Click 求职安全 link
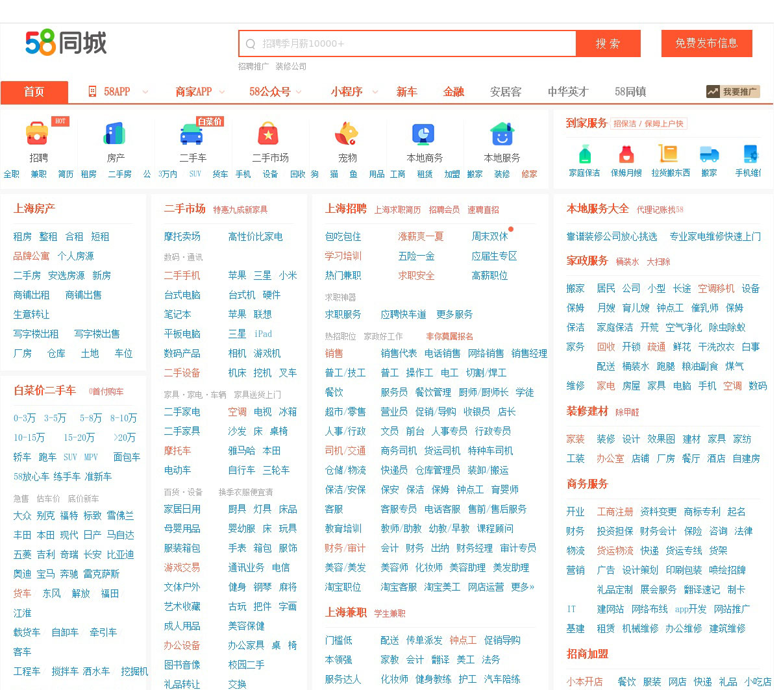This screenshot has width=779, height=690. [x=416, y=275]
